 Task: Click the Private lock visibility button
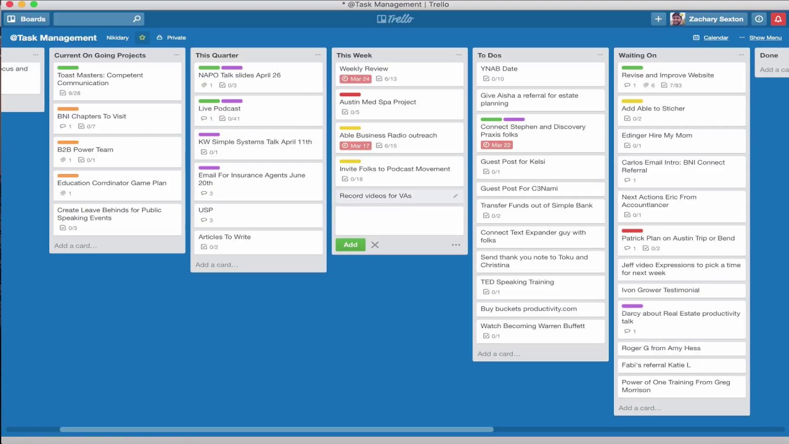click(171, 38)
